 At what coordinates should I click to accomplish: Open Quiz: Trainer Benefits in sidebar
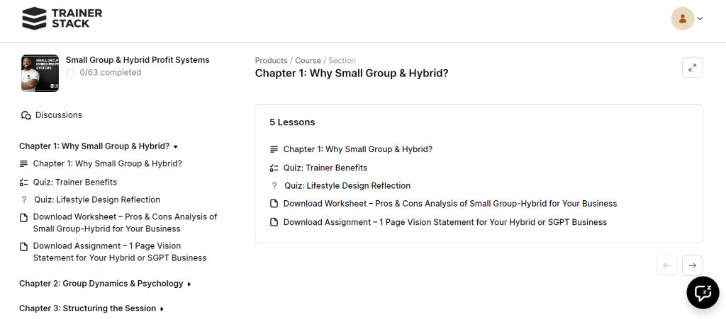point(74,182)
